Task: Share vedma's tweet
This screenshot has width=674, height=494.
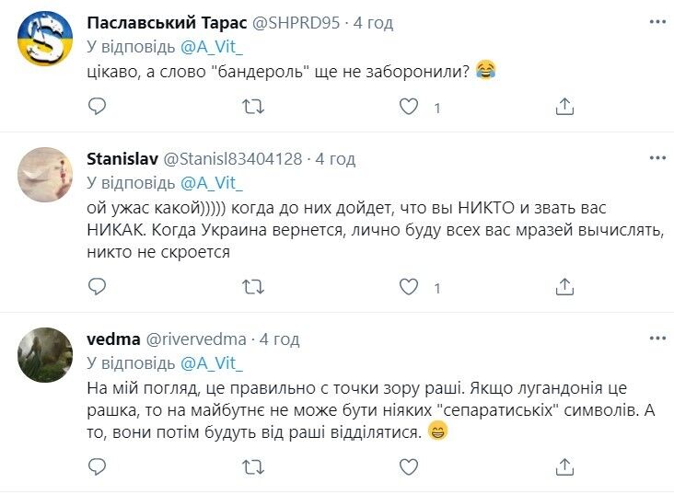Action: (564, 468)
